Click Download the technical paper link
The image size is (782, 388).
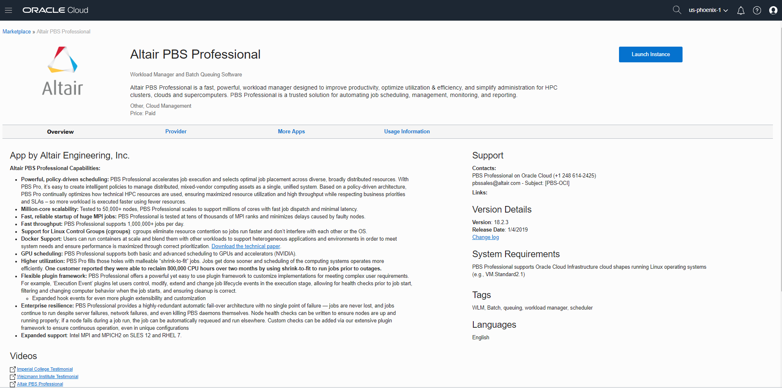[x=246, y=246]
